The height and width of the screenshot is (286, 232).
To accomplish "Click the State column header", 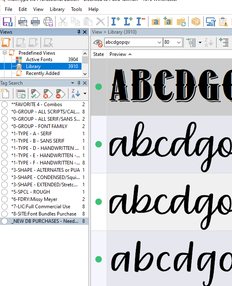I will click(x=99, y=54).
